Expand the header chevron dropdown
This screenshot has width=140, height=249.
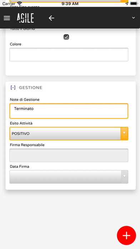click(134, 18)
